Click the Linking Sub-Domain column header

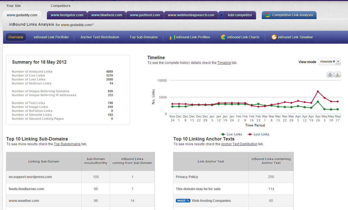click(x=44, y=161)
